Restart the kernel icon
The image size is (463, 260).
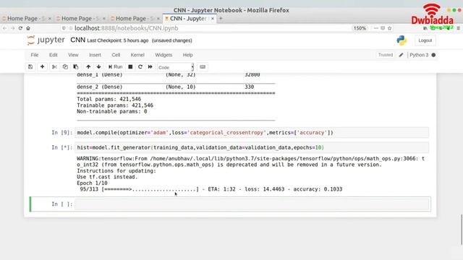[x=140, y=67]
